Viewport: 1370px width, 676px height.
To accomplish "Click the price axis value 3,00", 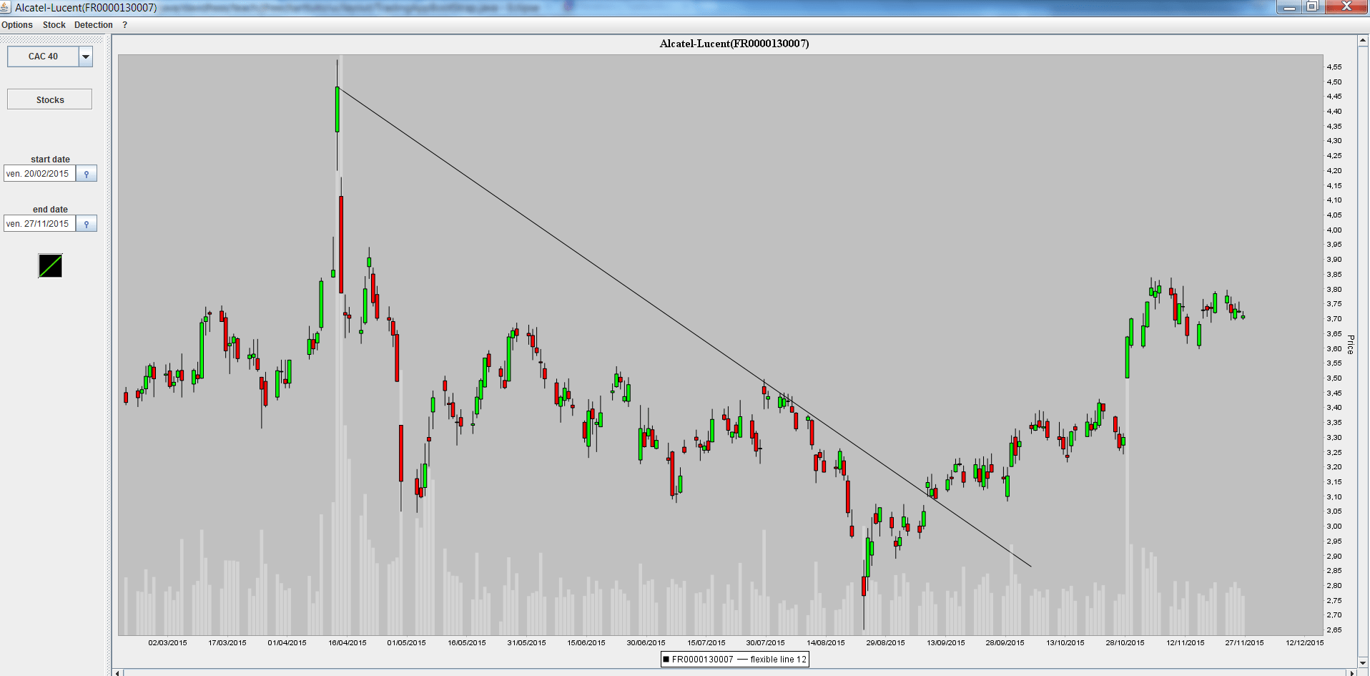I will pos(1334,526).
